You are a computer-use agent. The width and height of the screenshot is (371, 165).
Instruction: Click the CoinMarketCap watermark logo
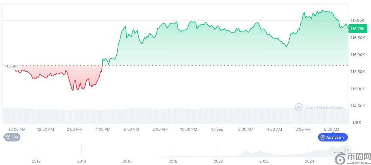click(319, 108)
